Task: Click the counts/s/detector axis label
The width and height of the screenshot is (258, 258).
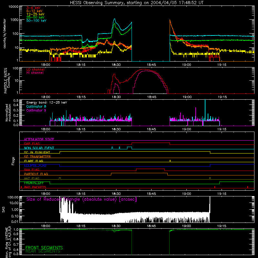Action: (x=5, y=34)
